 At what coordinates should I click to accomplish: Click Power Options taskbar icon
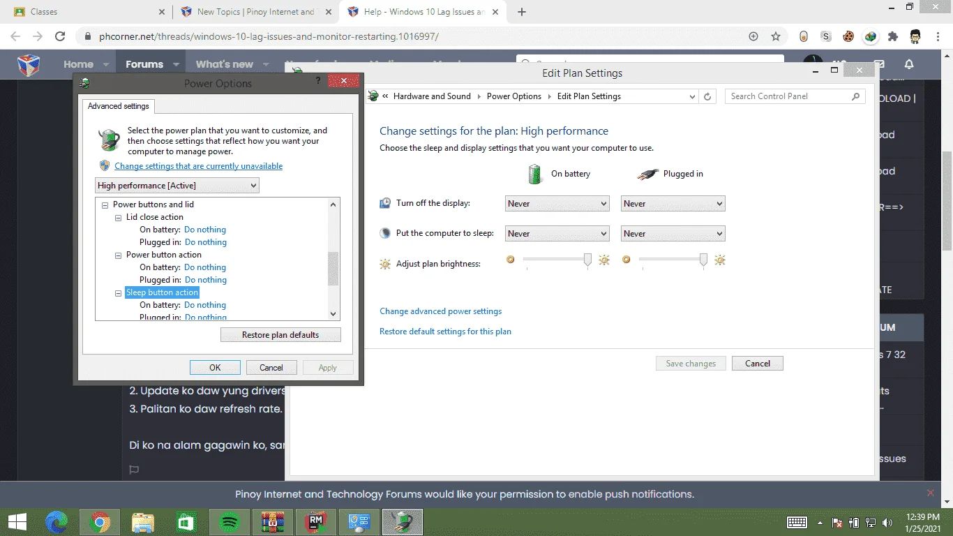tap(403, 522)
